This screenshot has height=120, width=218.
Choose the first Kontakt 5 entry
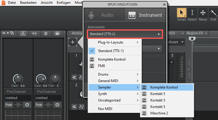click(167, 94)
